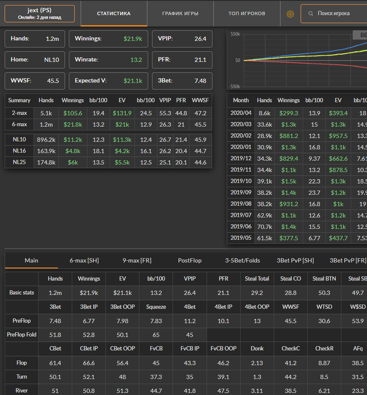Click the Winrate 13.2 stat box
367x395 pixels.
coord(108,60)
